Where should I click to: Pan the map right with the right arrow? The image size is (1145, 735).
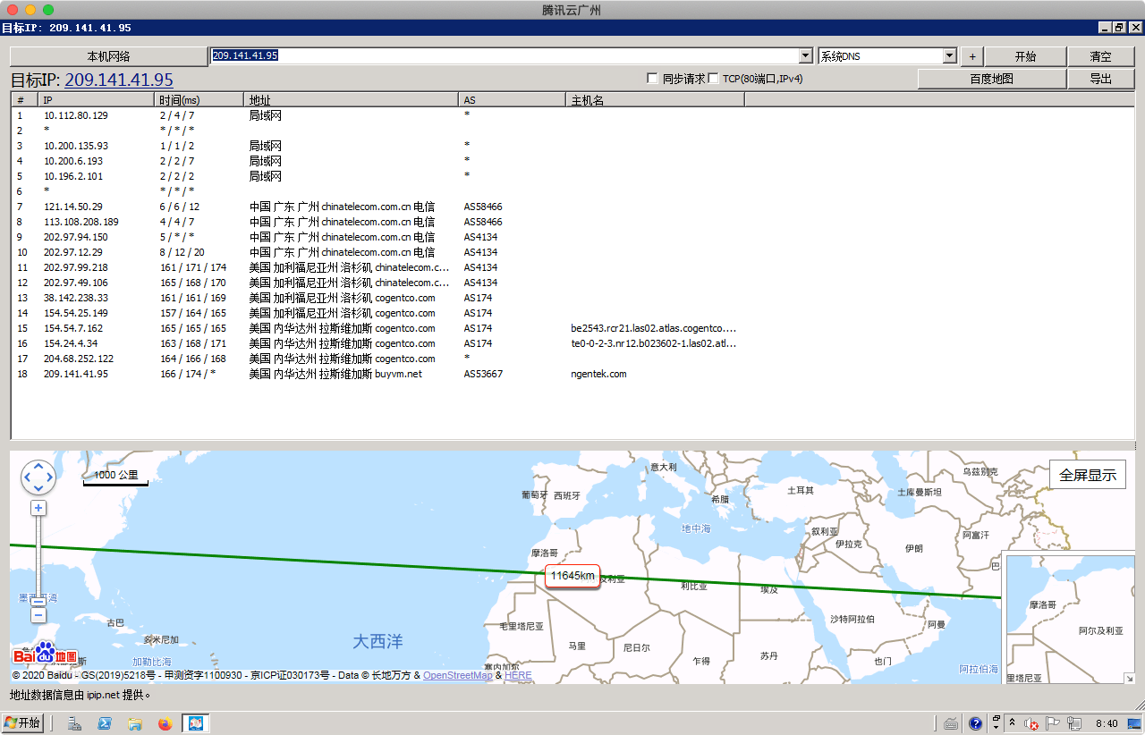[x=49, y=477]
